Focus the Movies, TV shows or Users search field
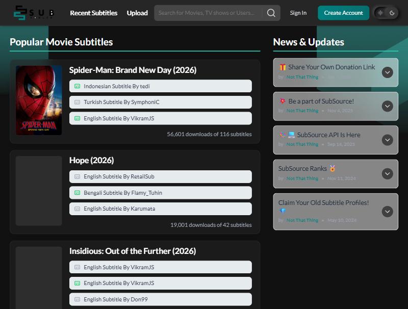 click(x=209, y=13)
